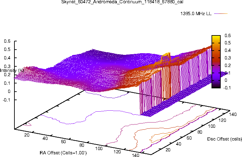Screen dimensions: 242x157
Task: Click the 100 tick label on RA Offset axis
Action: coord(99,148)
